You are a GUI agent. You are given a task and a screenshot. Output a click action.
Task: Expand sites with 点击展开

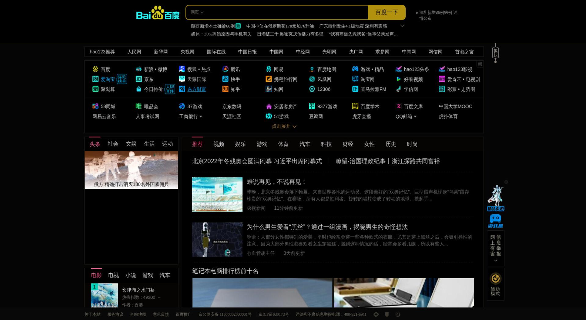pos(284,126)
